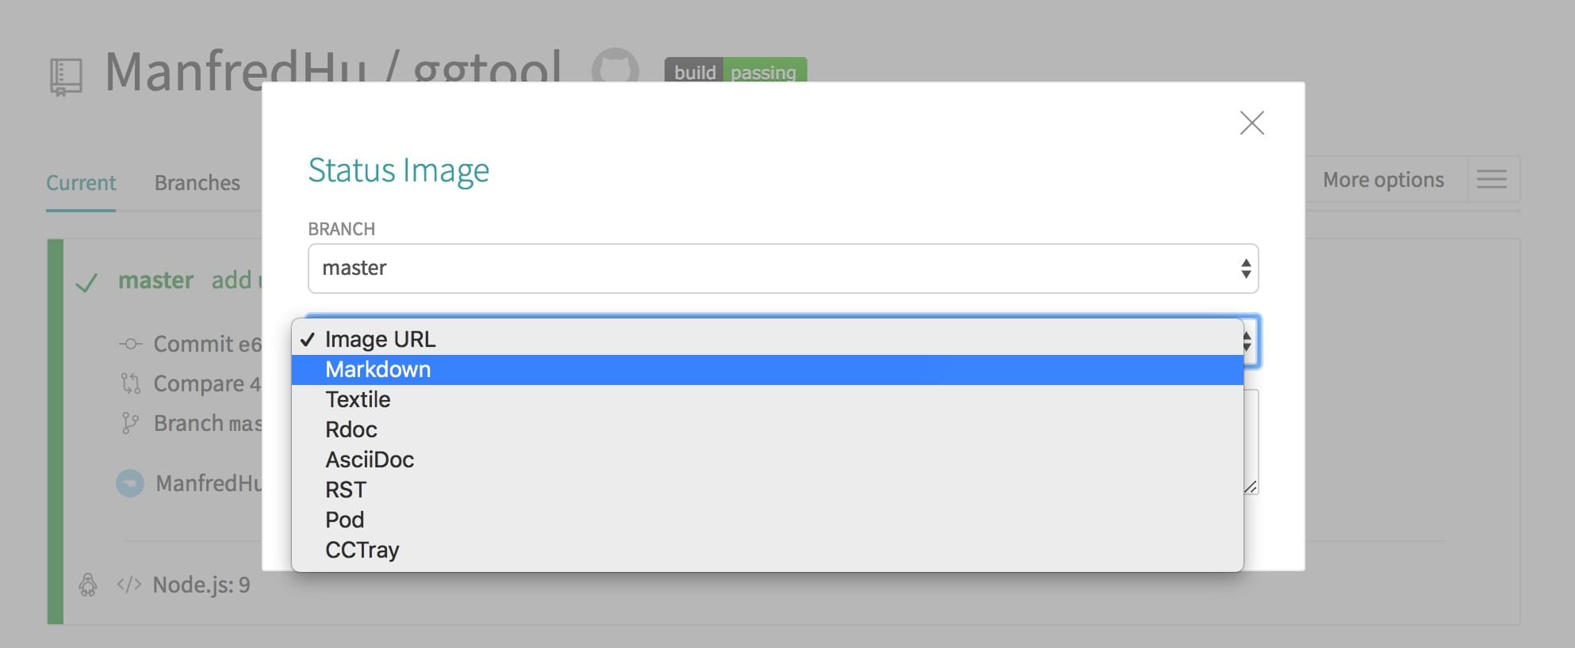The height and width of the screenshot is (648, 1575).
Task: Choose the Rdoc format option
Action: point(767,429)
